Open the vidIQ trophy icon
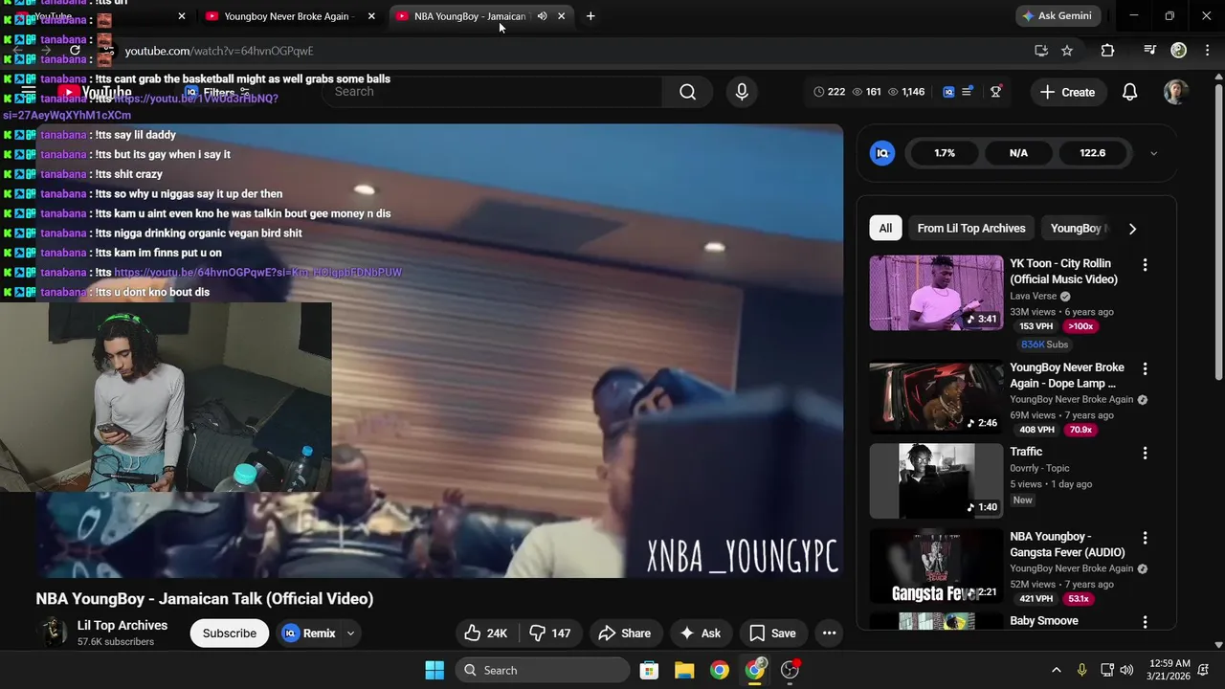Image resolution: width=1225 pixels, height=689 pixels. coord(996,92)
